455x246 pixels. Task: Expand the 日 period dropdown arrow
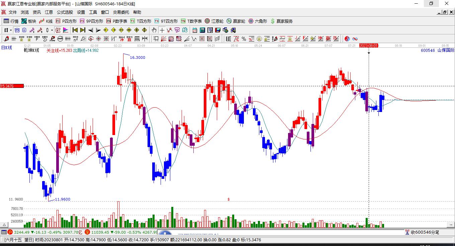coord(11,30)
